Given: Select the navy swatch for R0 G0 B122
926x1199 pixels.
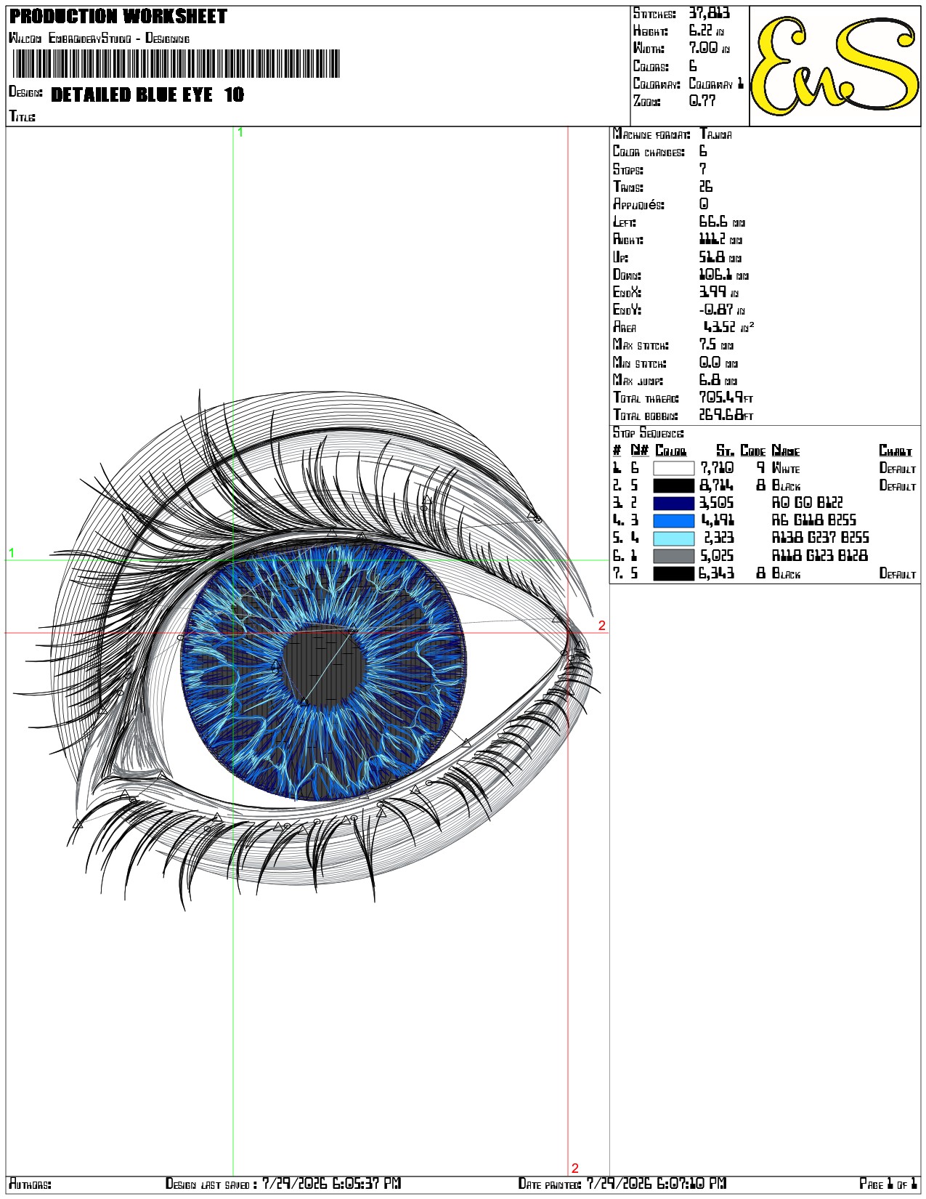Looking at the screenshot, I should tap(673, 503).
